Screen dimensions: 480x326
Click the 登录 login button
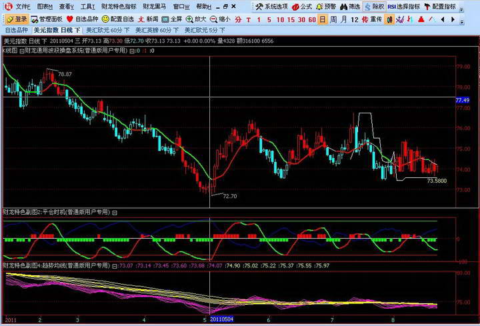pyautogui.click(x=17, y=19)
